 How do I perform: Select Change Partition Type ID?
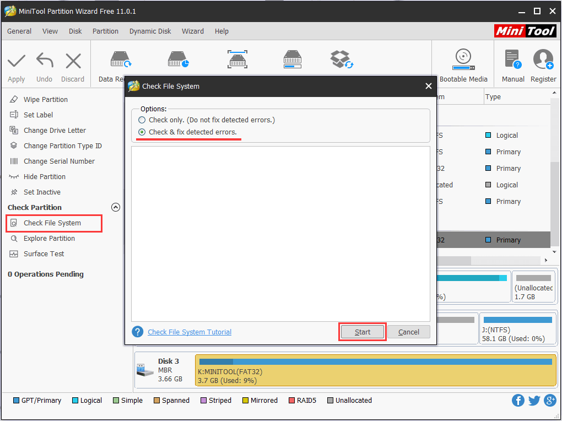(x=62, y=146)
